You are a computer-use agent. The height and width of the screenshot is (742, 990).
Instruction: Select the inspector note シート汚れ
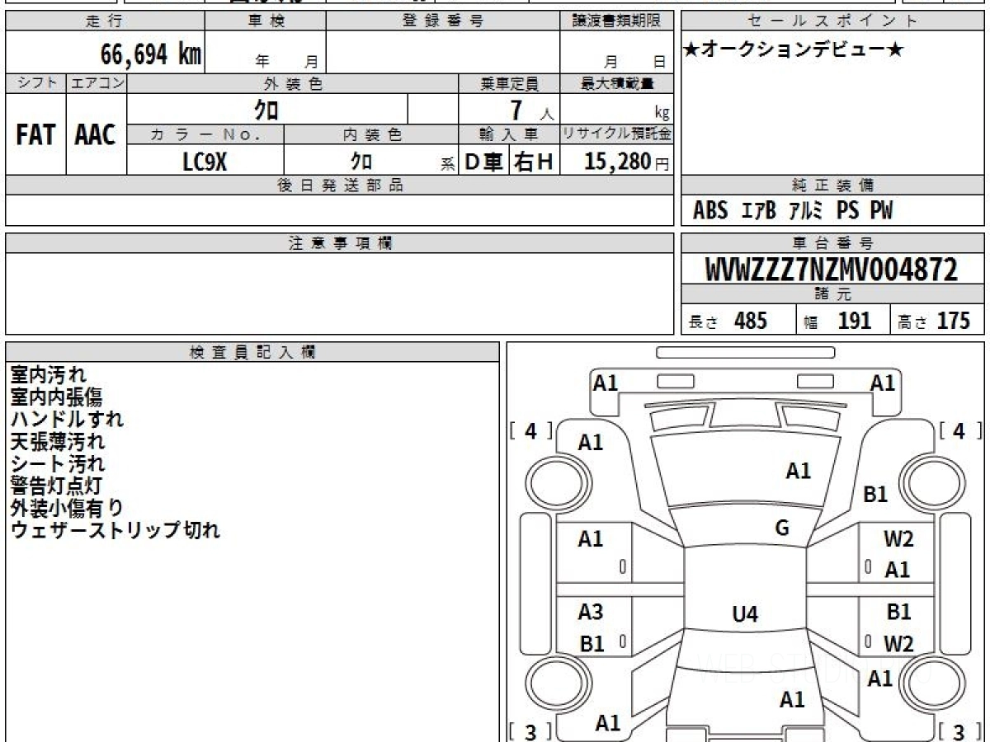pos(57,463)
